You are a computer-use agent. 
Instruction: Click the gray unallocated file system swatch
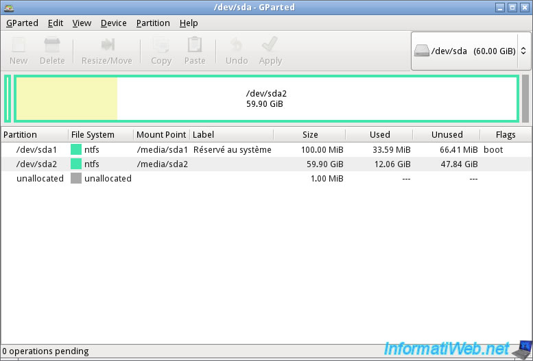coord(76,178)
